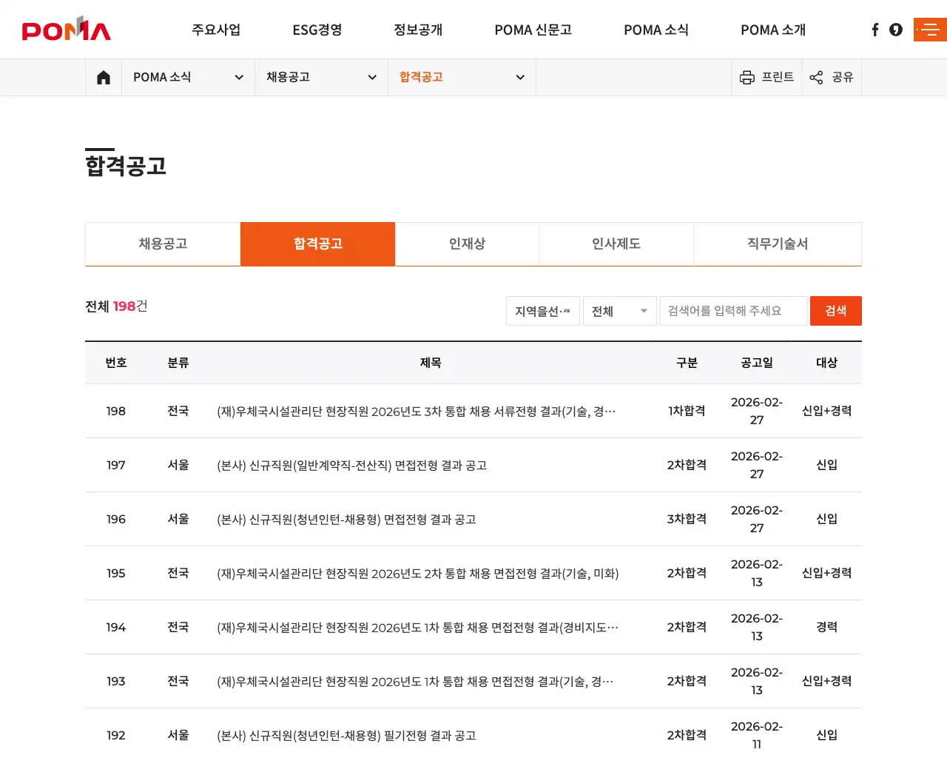This screenshot has width=947, height=758.
Task: Open post 192 청년인턴 필기전형 결과 공고
Action: (346, 735)
